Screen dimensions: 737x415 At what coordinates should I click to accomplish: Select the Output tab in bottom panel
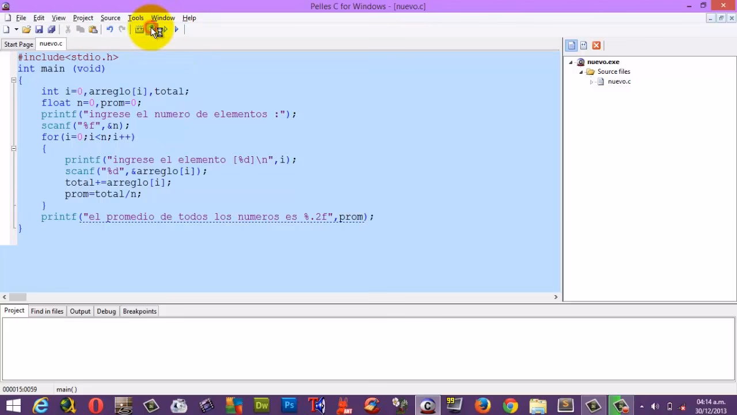[80, 311]
